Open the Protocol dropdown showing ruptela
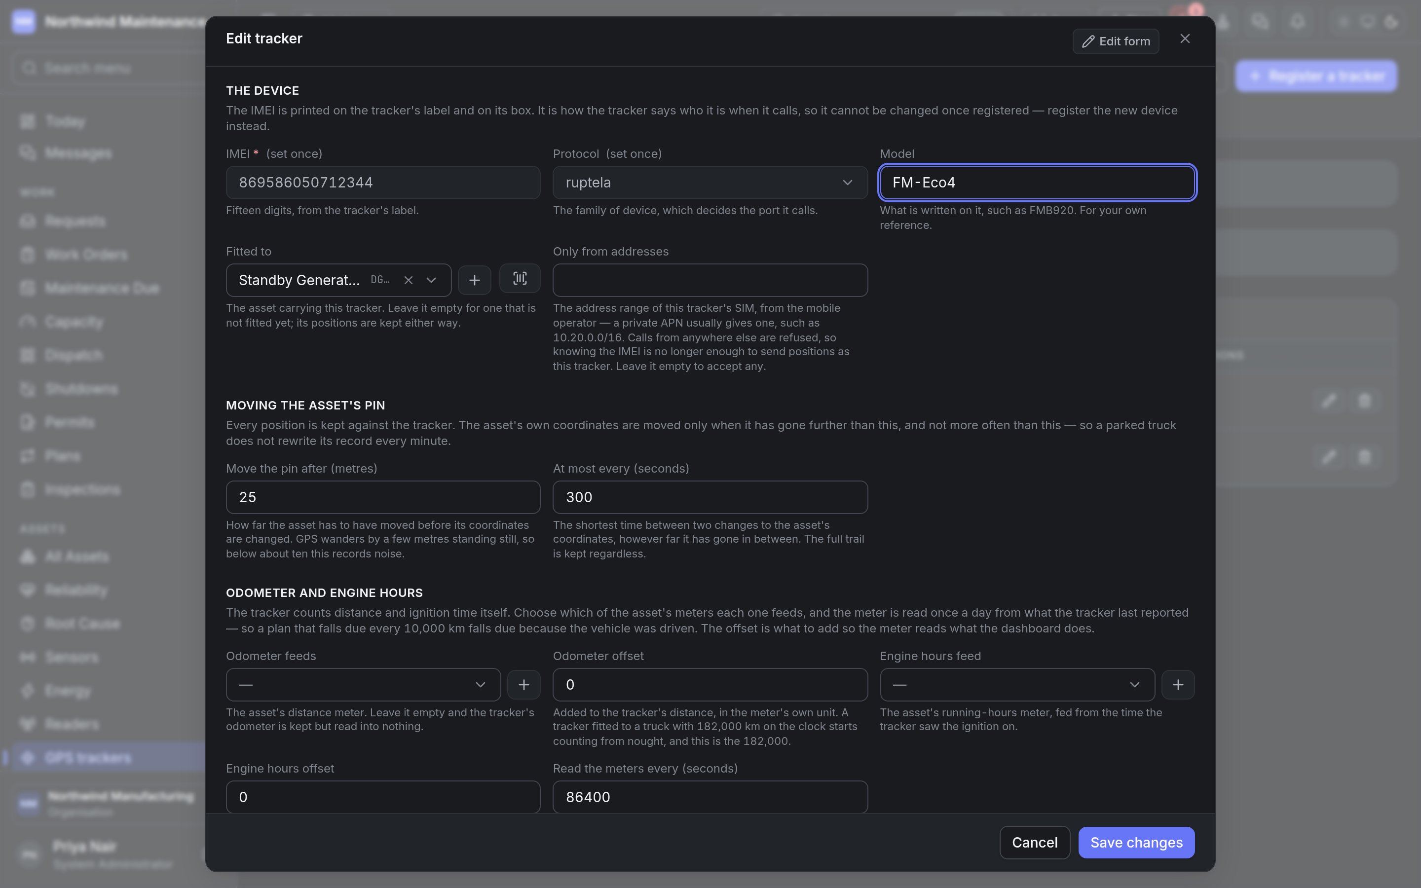This screenshot has height=888, width=1421. (710, 183)
